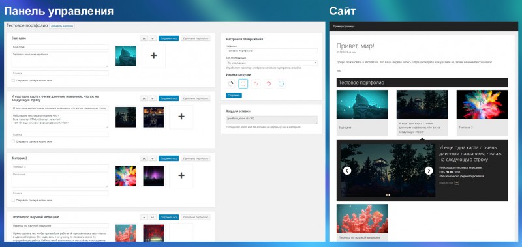The width and height of the screenshot is (522, 247).
Task: Click the carousel pagination dots on the site
Action: tap(388, 195)
